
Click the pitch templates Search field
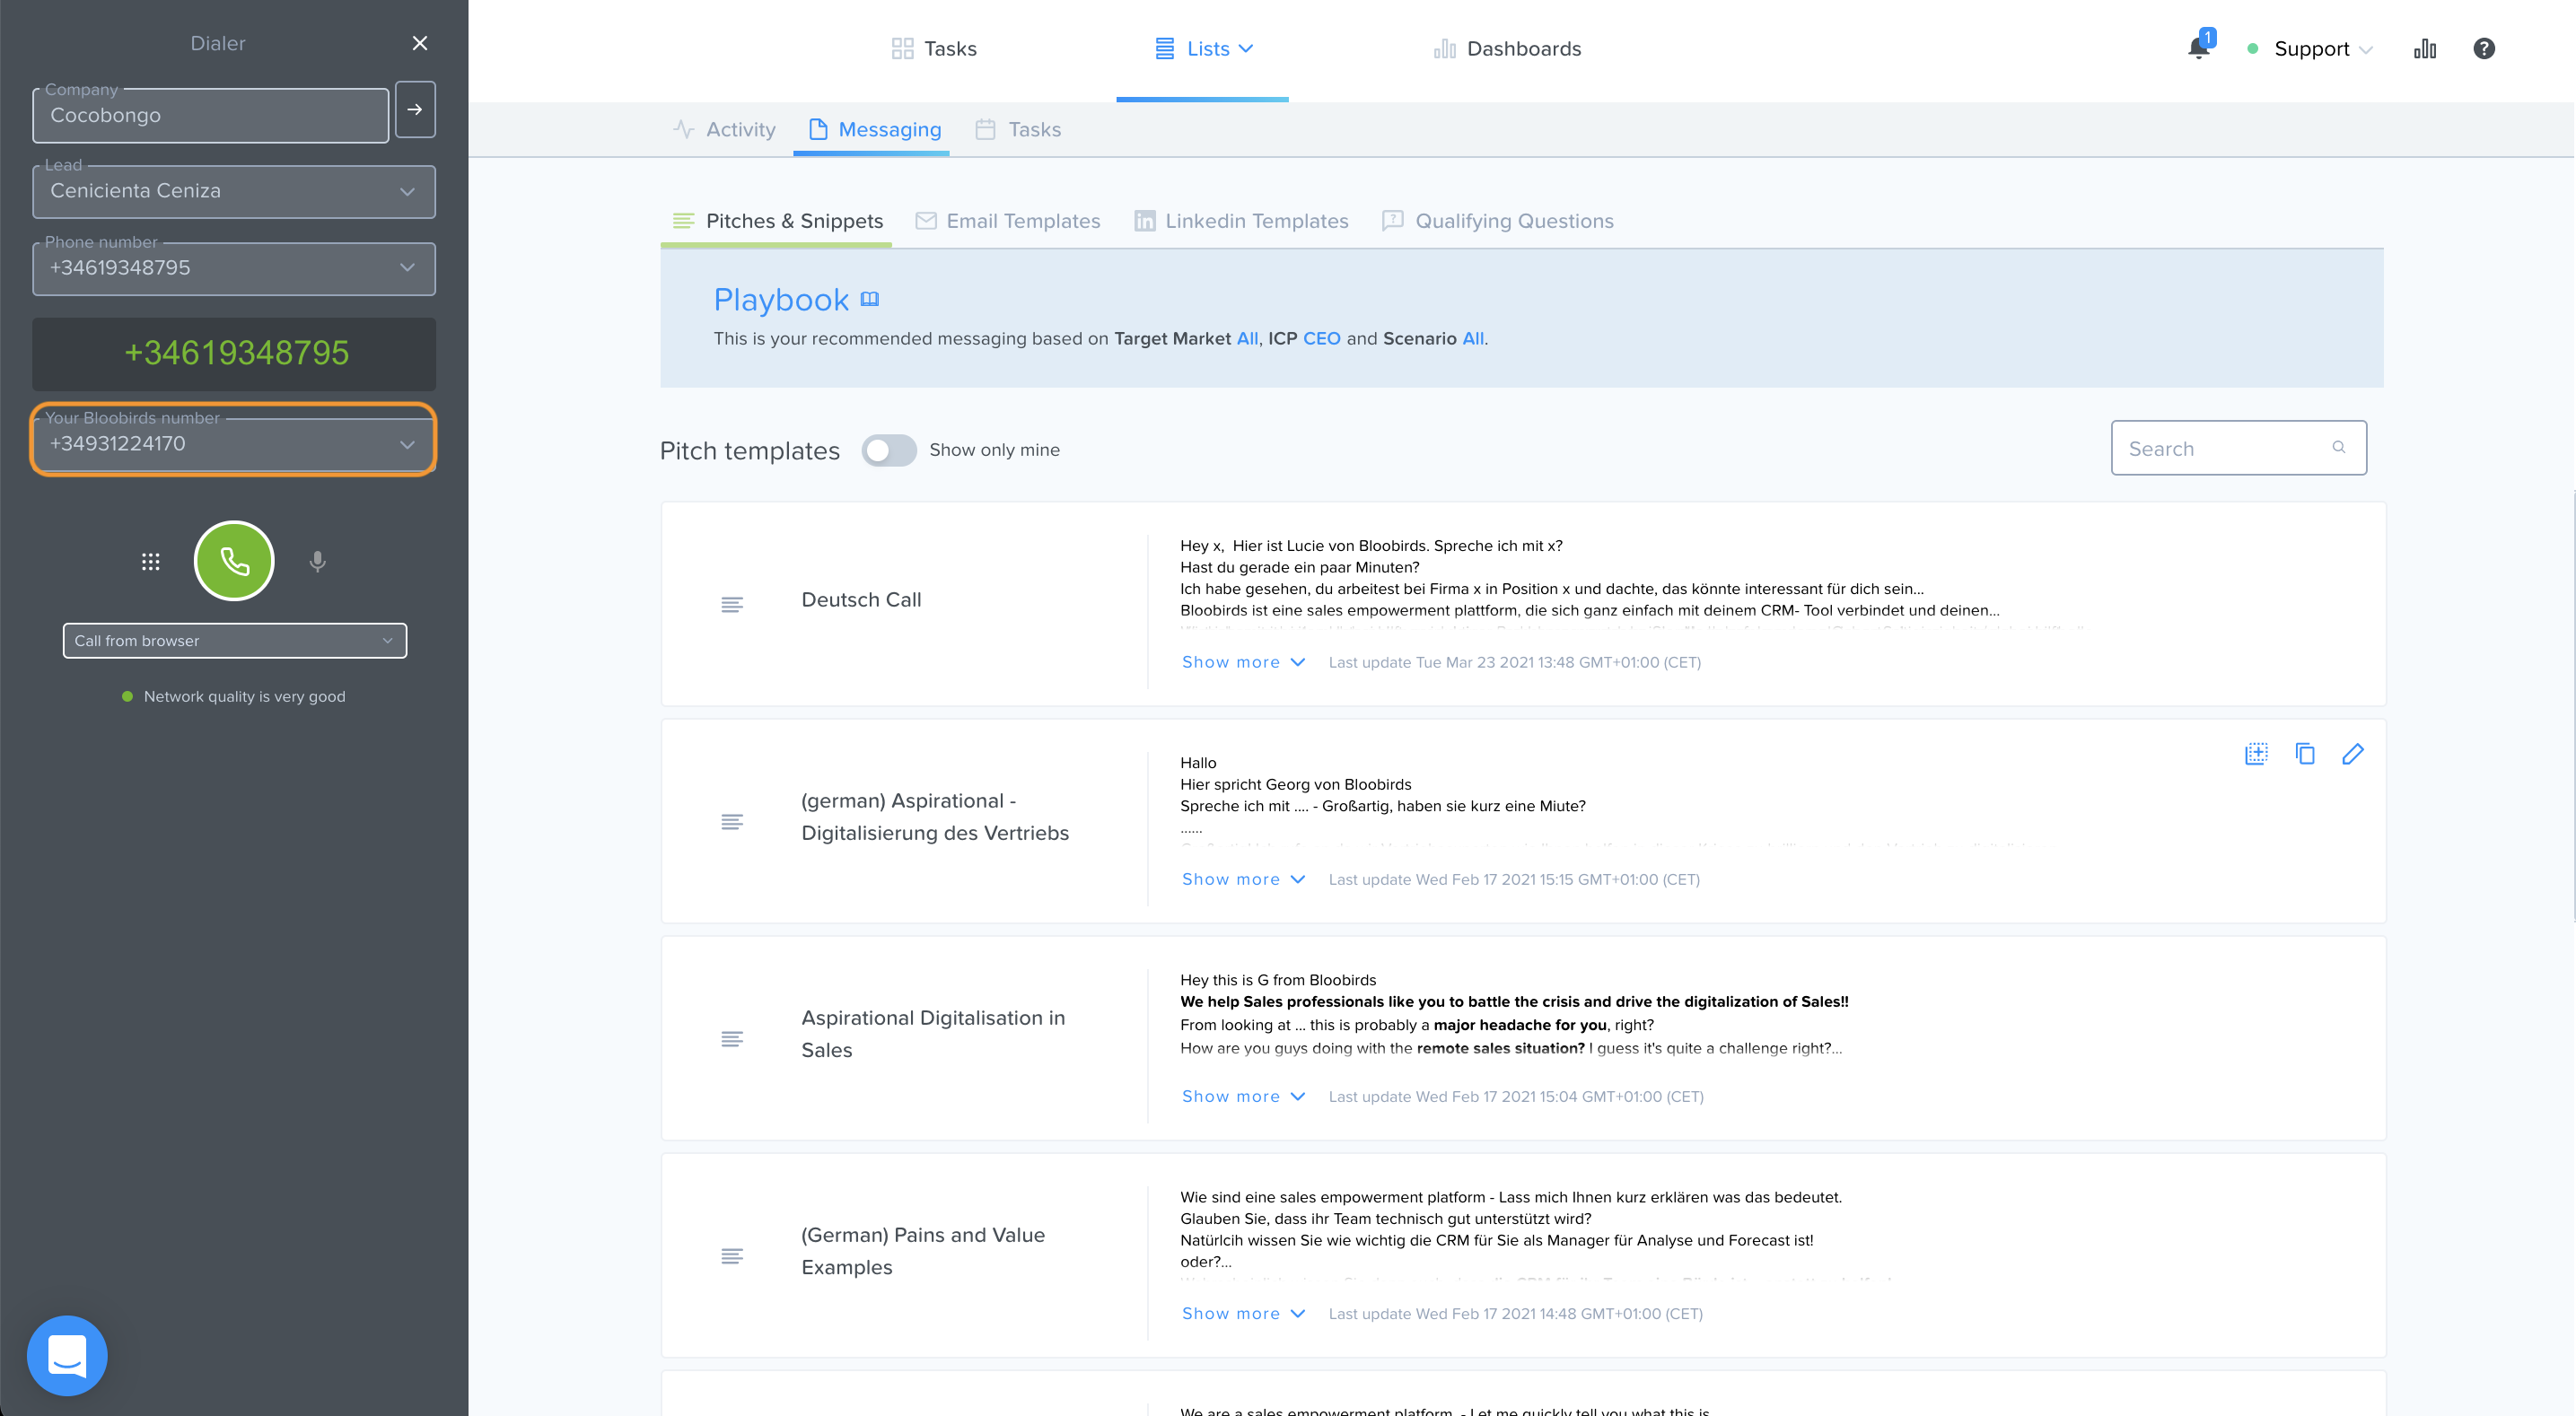coord(2238,448)
